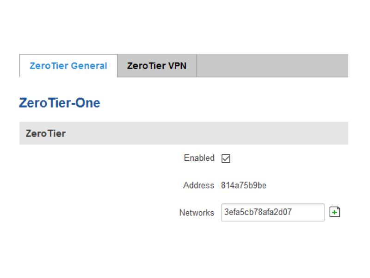Click the empty gray area of tab bar
This screenshot has width=370, height=278.
click(x=272, y=66)
